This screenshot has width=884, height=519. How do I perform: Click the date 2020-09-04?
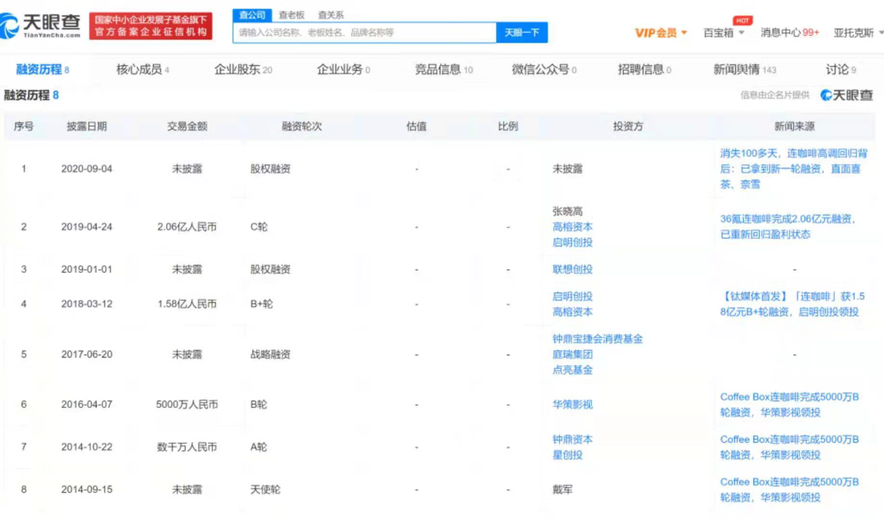tap(87, 169)
